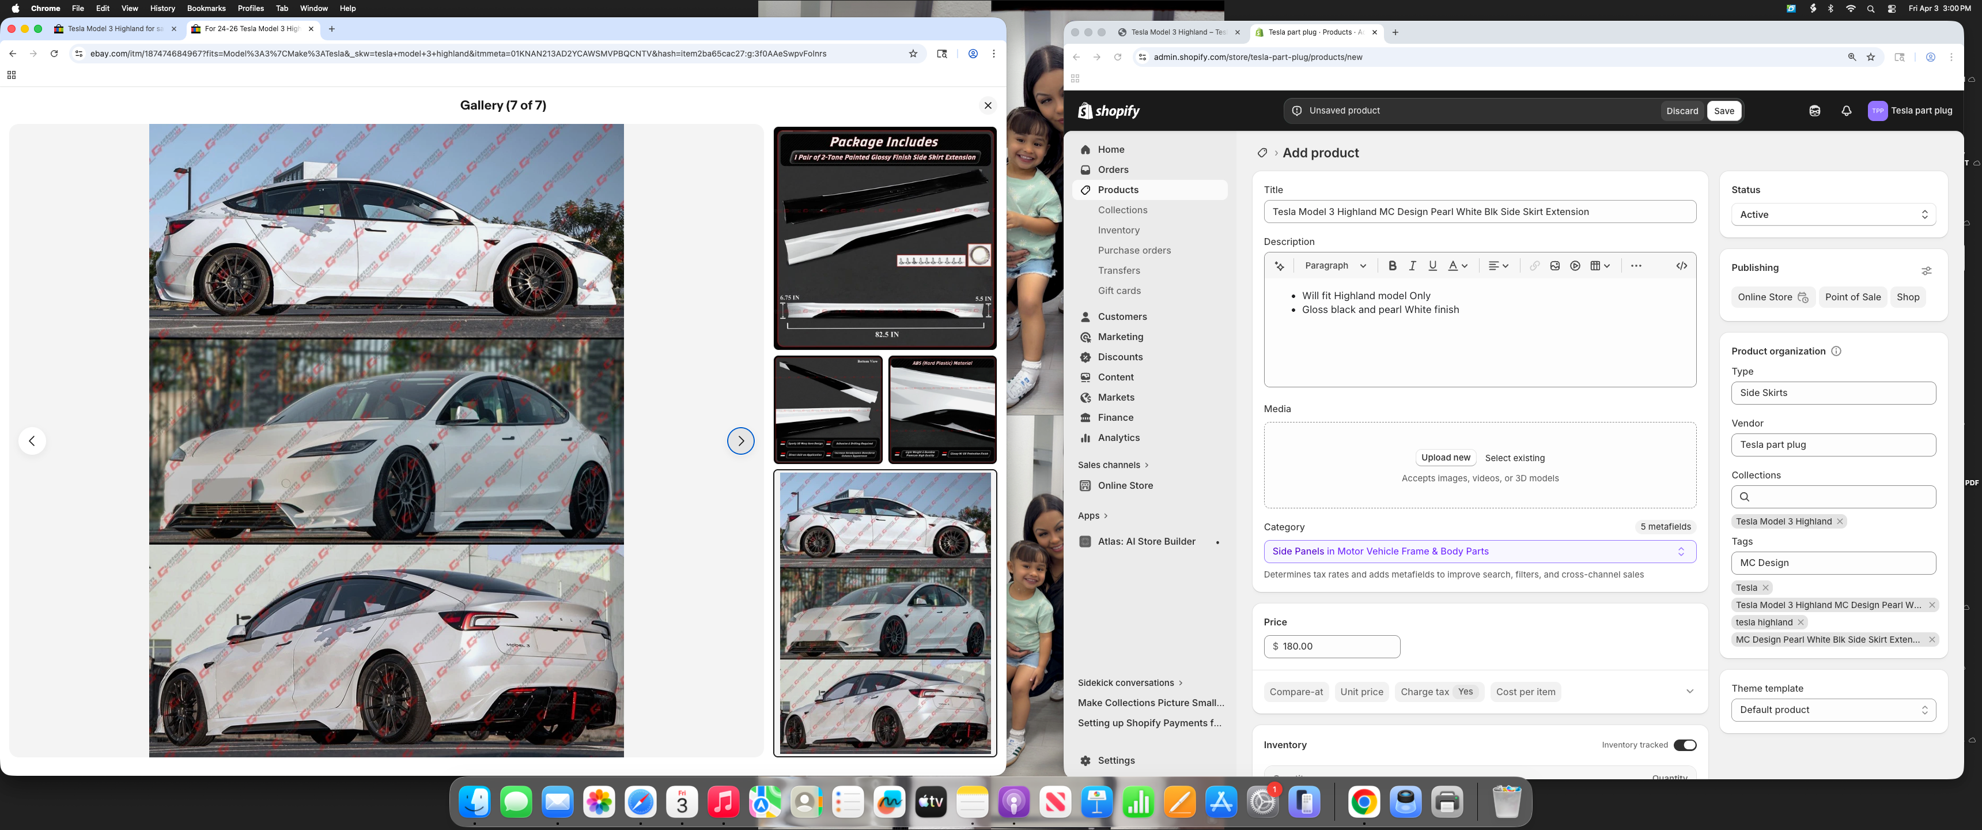This screenshot has width=1982, height=830.
Task: Open the insert table dropdown
Action: (x=1601, y=266)
